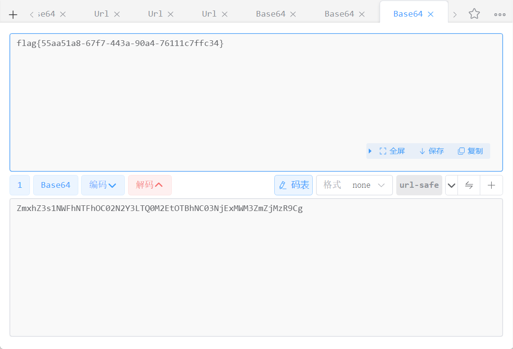Enter fullscreen with 全屏 button

(392, 151)
